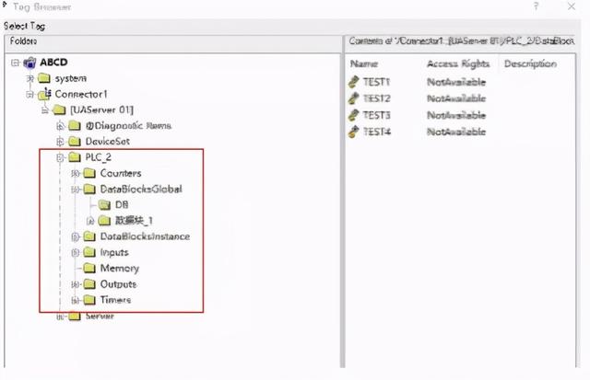
Task: Click the Memory folder icon
Action: pyautogui.click(x=89, y=268)
